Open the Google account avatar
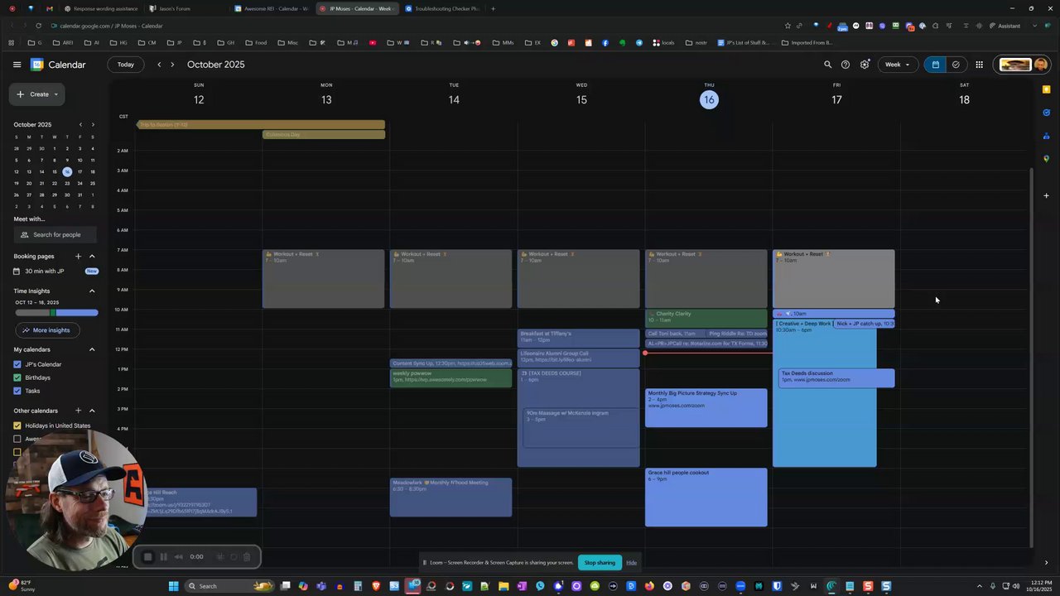 tap(1041, 65)
